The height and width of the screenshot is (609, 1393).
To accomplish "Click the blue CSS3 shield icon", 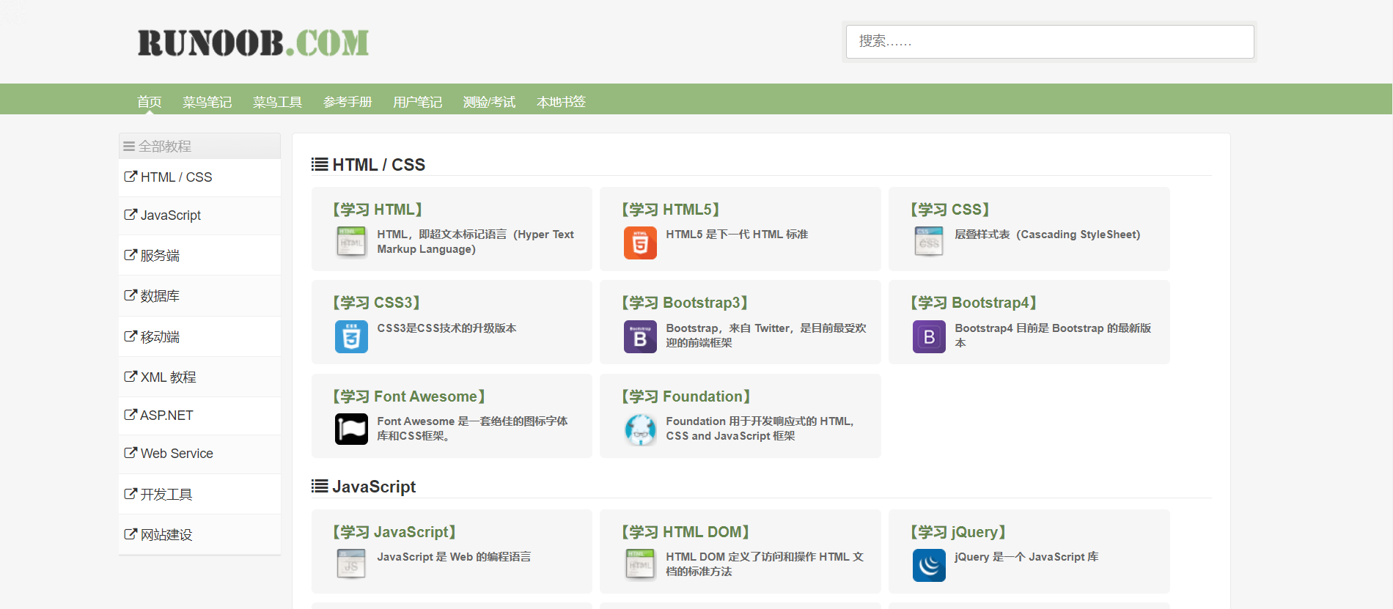I will [351, 336].
